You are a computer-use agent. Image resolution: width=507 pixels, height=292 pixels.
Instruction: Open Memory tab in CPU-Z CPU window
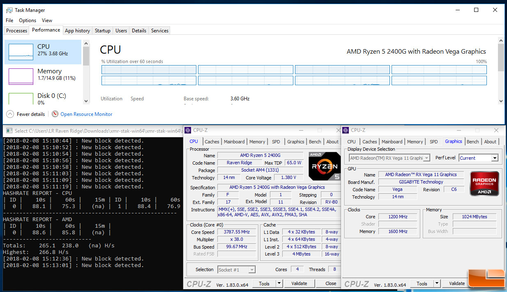[x=257, y=142]
